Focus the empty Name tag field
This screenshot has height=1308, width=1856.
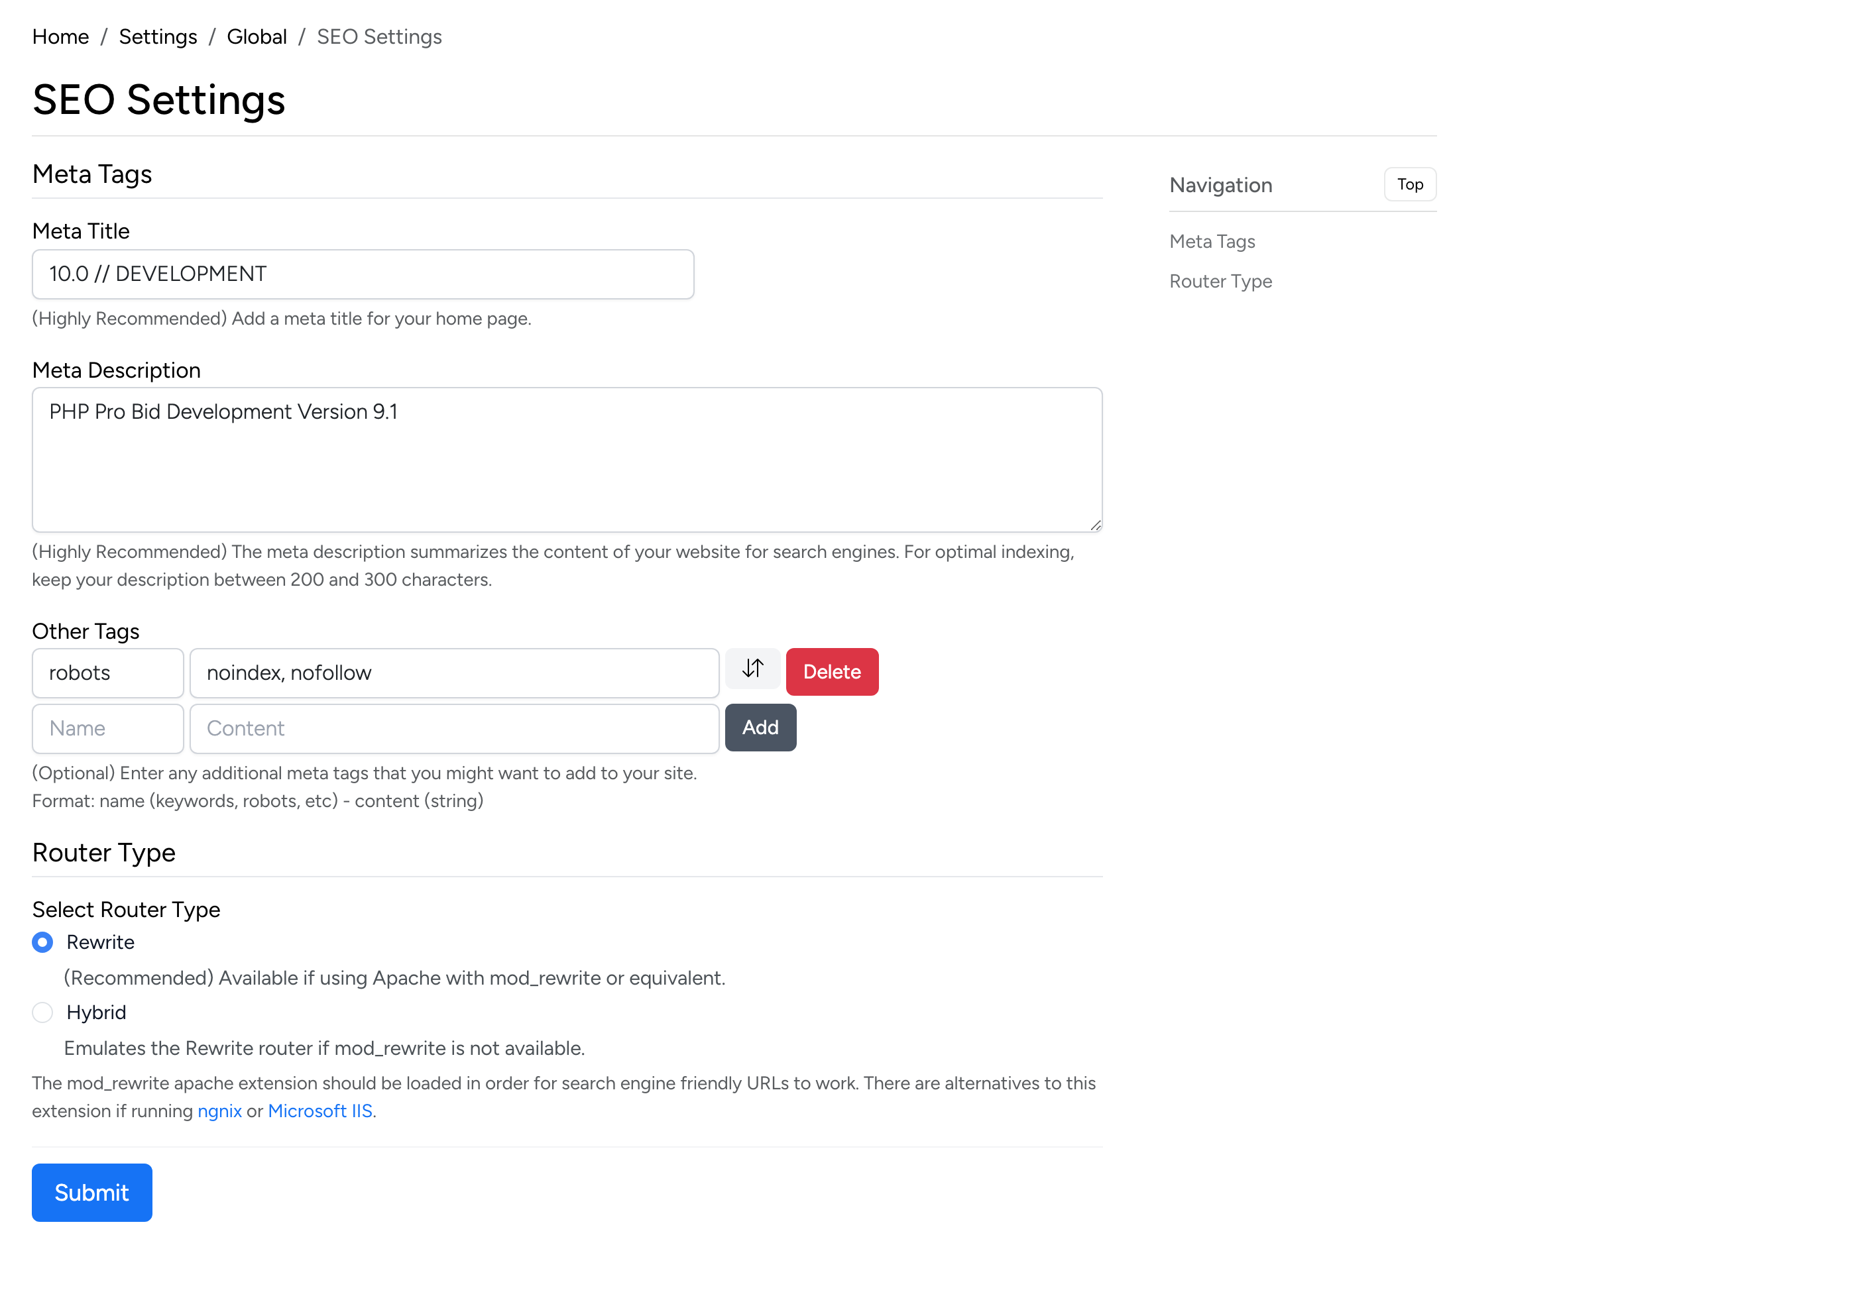[x=107, y=729]
